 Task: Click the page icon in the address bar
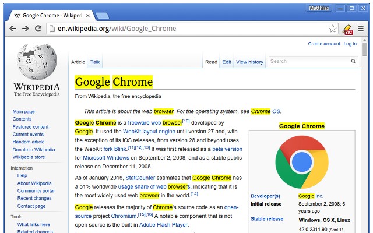click(52, 29)
